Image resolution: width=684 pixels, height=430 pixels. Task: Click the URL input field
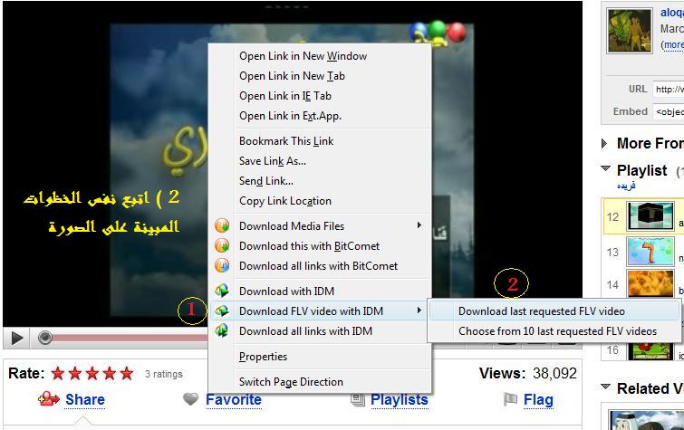click(669, 89)
